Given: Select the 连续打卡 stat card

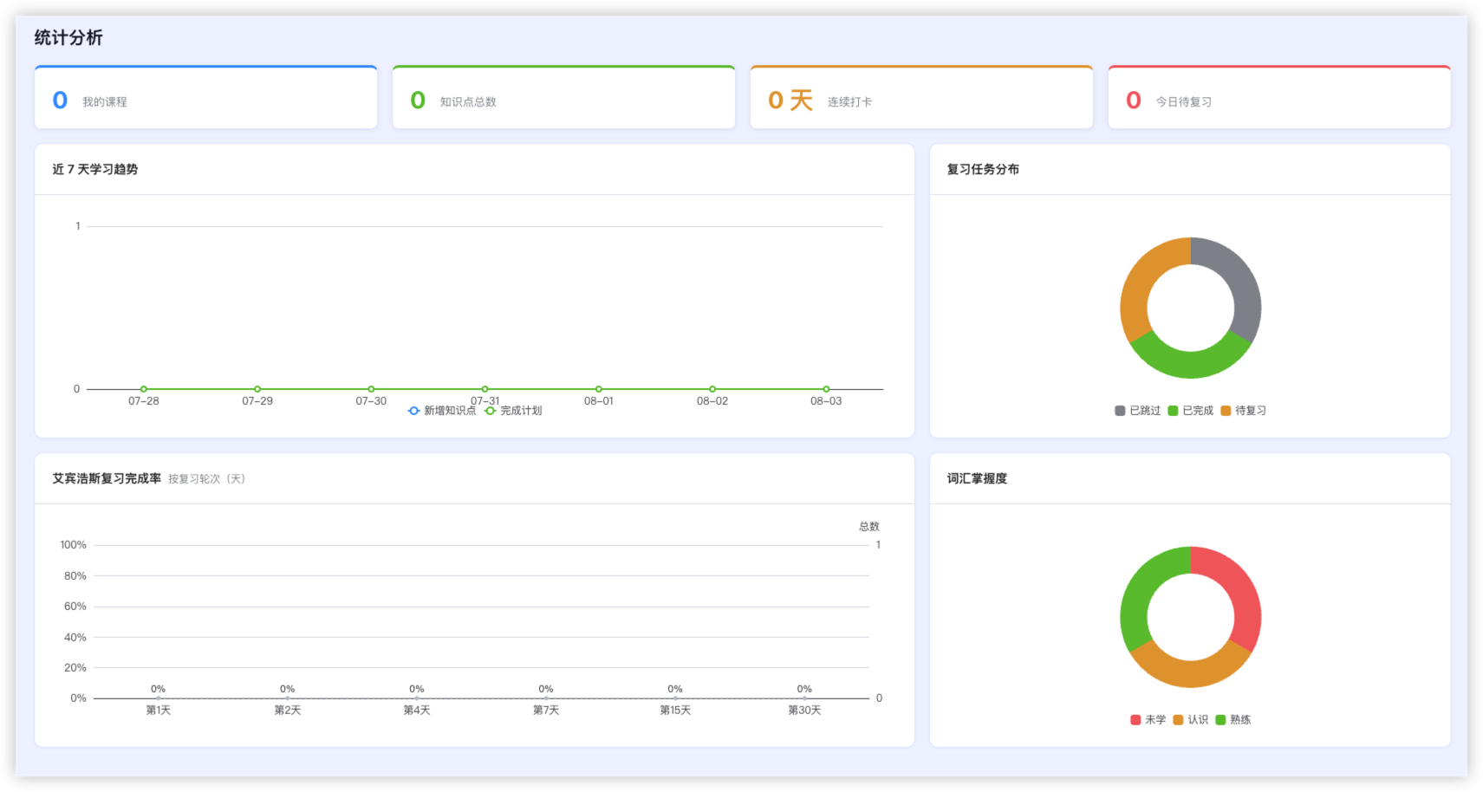Looking at the screenshot, I should (921, 97).
